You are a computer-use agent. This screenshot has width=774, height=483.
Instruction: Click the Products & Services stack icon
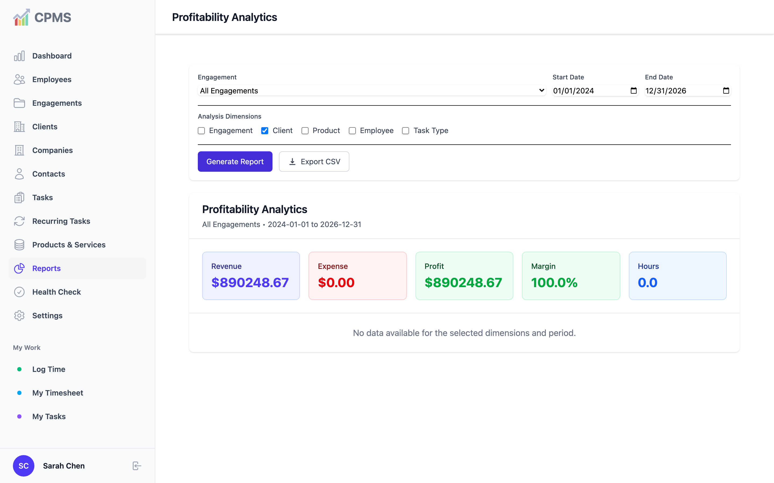tap(19, 245)
